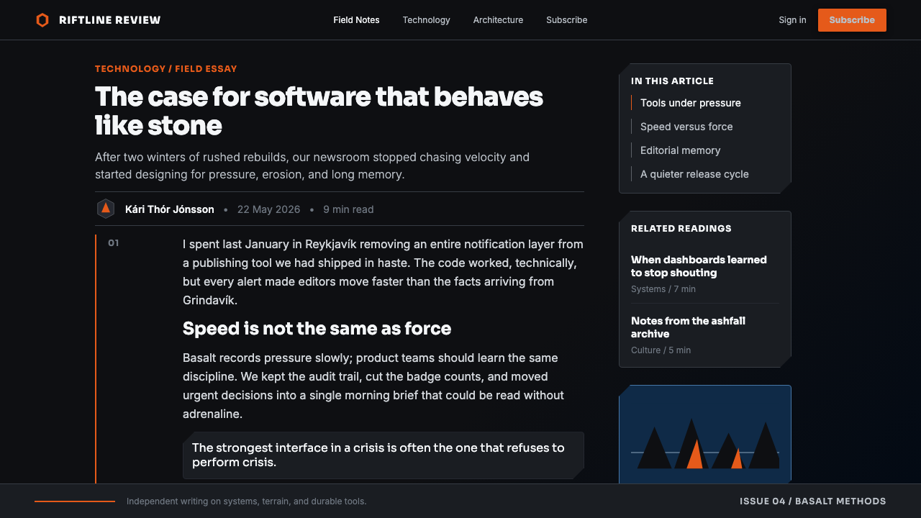Click the first paragraph mentioning Reykjavík

(383, 272)
